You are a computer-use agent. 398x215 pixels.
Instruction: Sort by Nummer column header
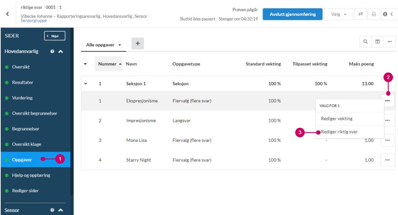click(x=108, y=64)
